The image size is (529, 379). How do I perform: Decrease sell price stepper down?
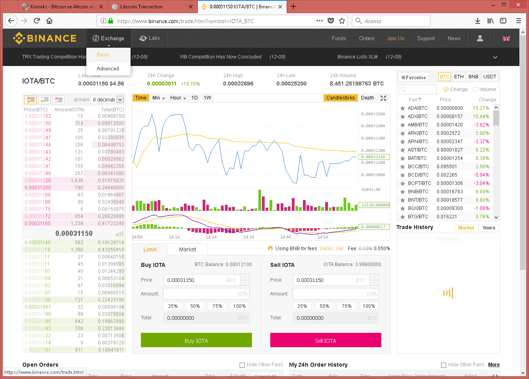click(x=374, y=283)
